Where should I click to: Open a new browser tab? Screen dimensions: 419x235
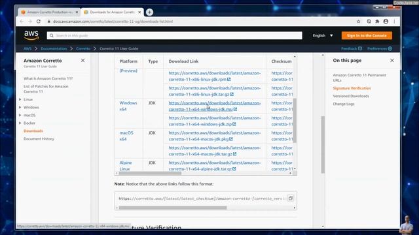(149, 12)
